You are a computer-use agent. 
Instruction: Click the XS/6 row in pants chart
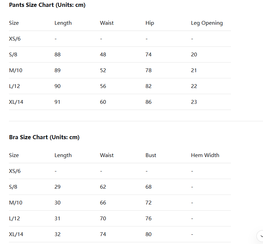15,39
